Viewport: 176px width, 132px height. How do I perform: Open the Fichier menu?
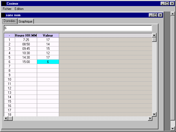(7, 9)
